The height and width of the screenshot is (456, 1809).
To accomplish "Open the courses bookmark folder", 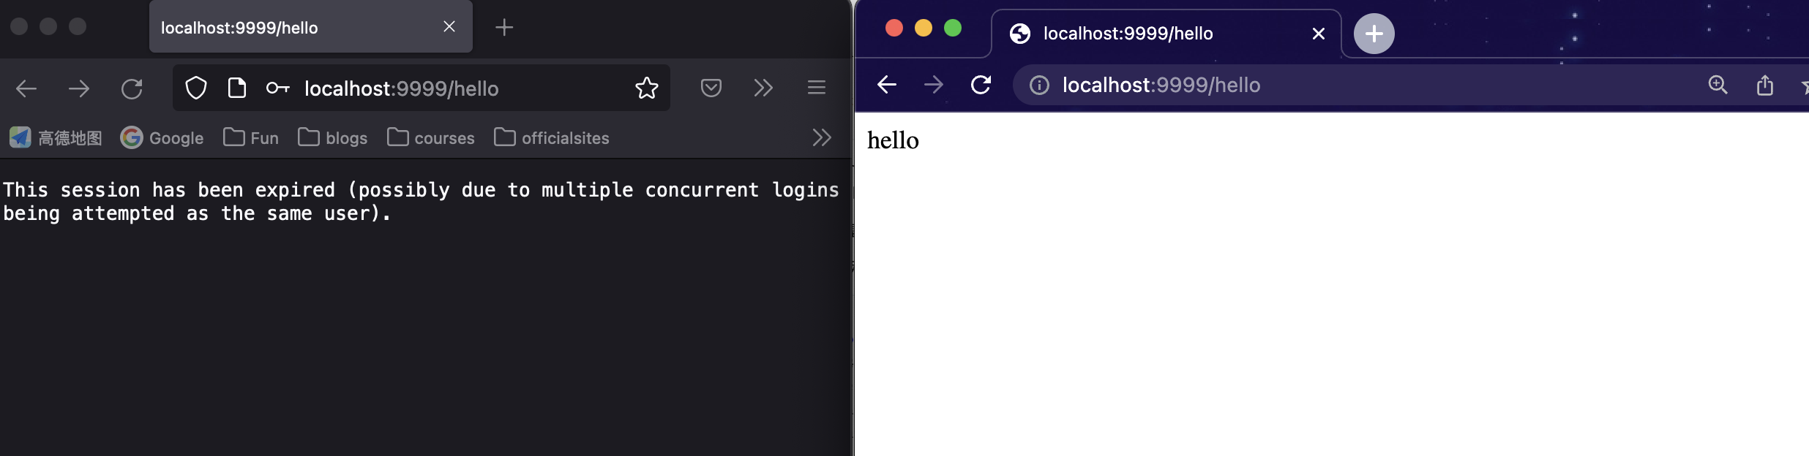I will 431,137.
